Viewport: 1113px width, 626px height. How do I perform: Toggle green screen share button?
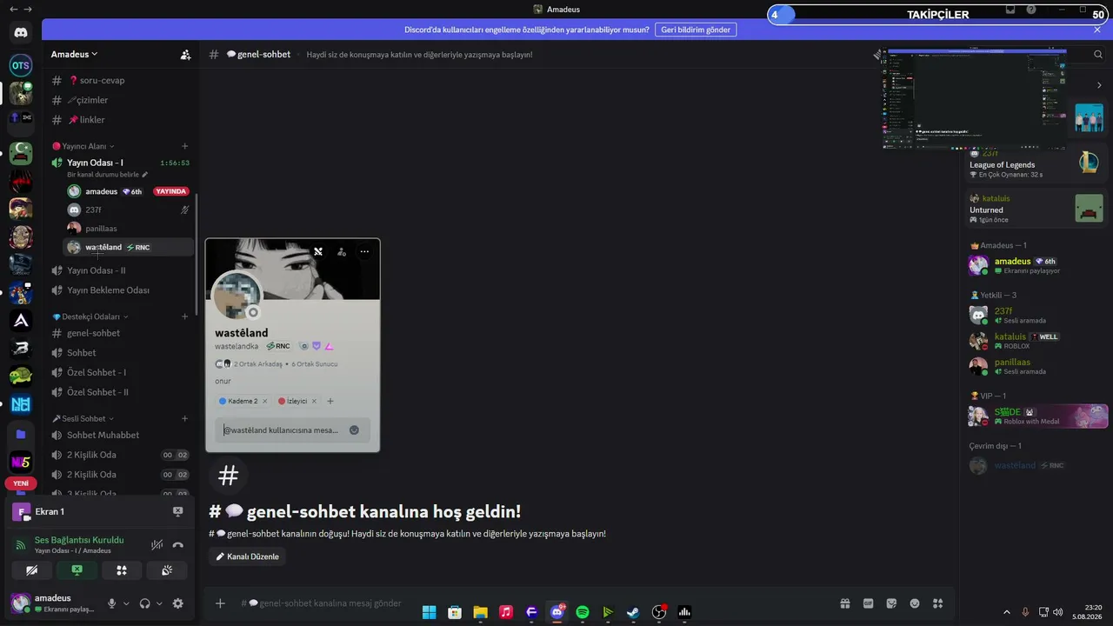(x=77, y=570)
